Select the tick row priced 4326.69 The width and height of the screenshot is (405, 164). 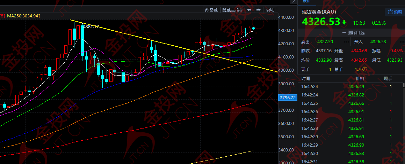pyautogui.click(x=350, y=137)
